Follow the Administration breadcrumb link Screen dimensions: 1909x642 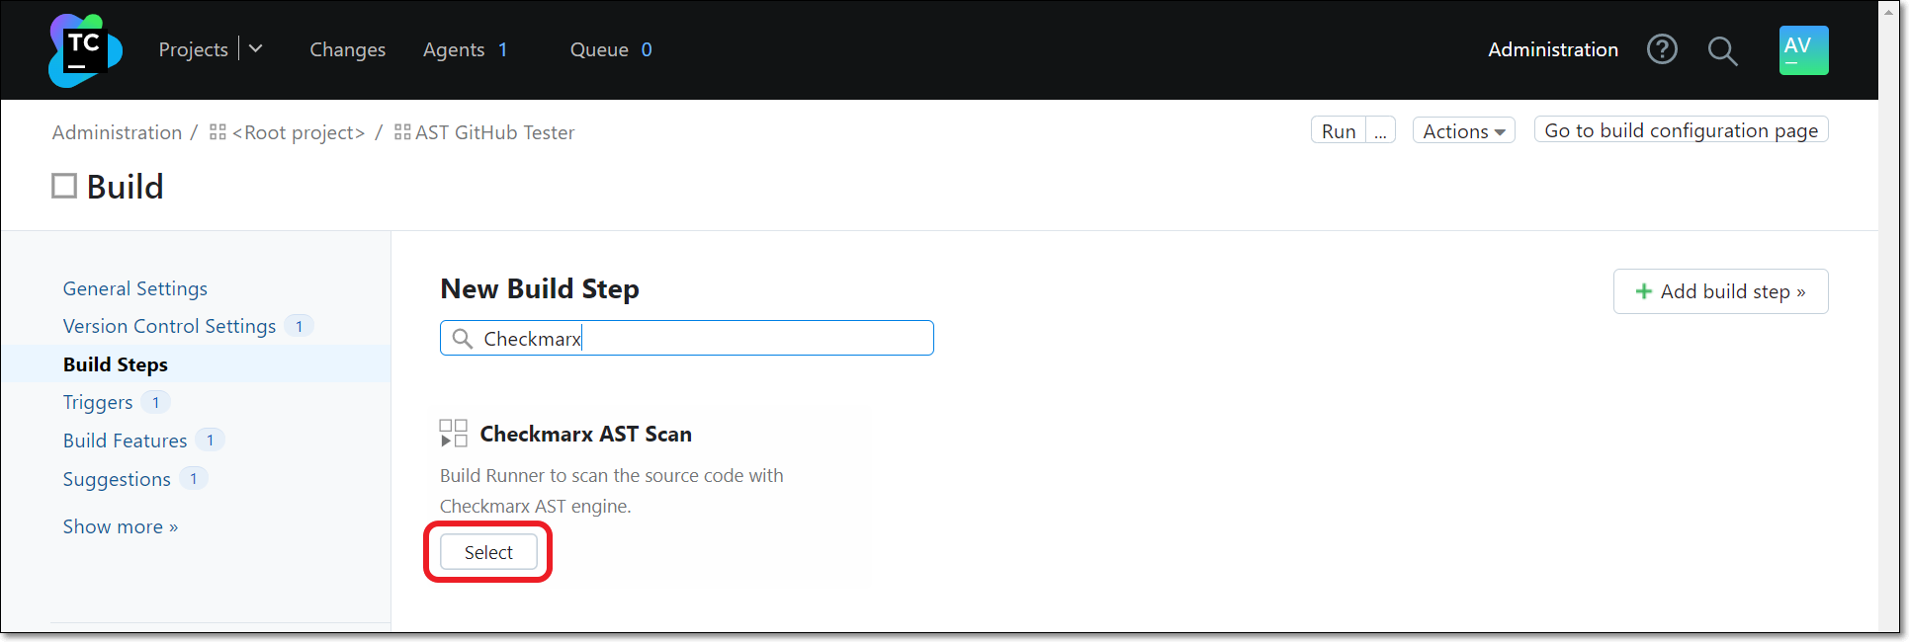(117, 132)
